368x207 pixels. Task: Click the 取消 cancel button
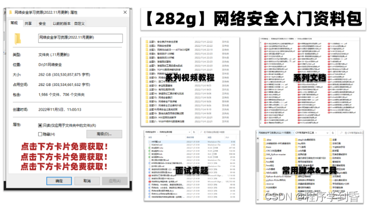point(87,181)
